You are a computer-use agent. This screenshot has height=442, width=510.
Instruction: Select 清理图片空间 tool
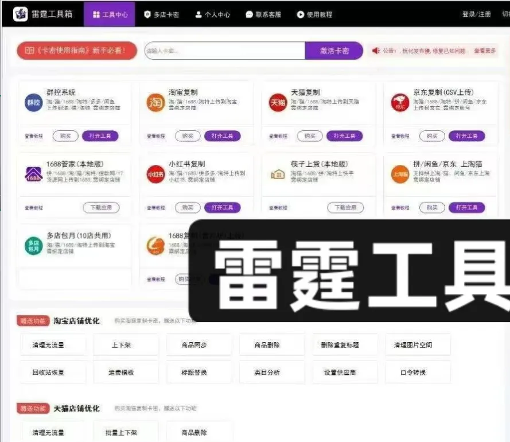[x=418, y=344]
